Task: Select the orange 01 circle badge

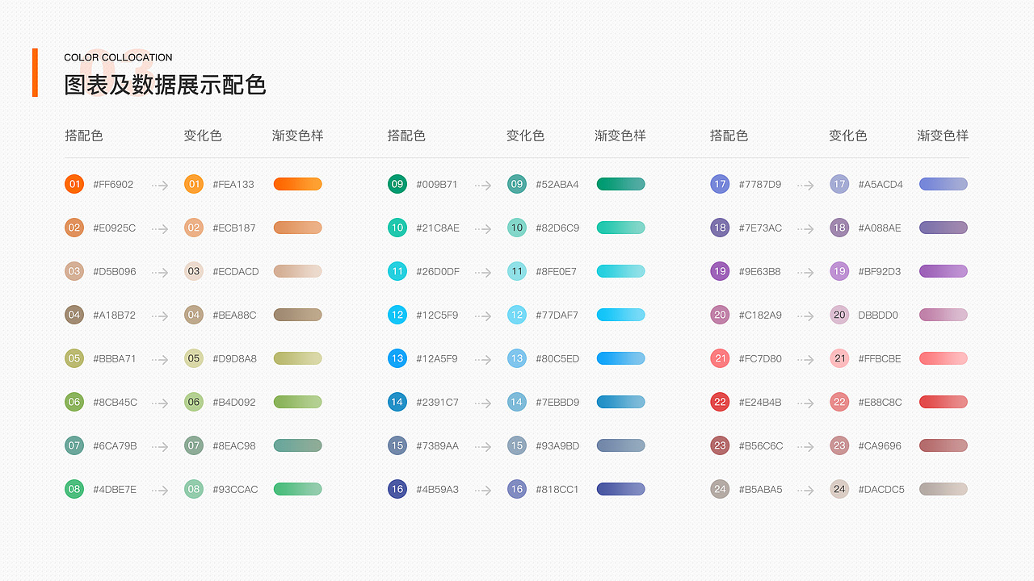Action: point(74,184)
